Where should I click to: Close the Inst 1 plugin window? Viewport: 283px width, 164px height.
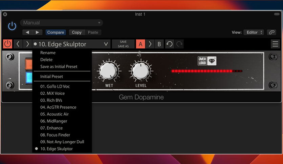tap(5, 14)
